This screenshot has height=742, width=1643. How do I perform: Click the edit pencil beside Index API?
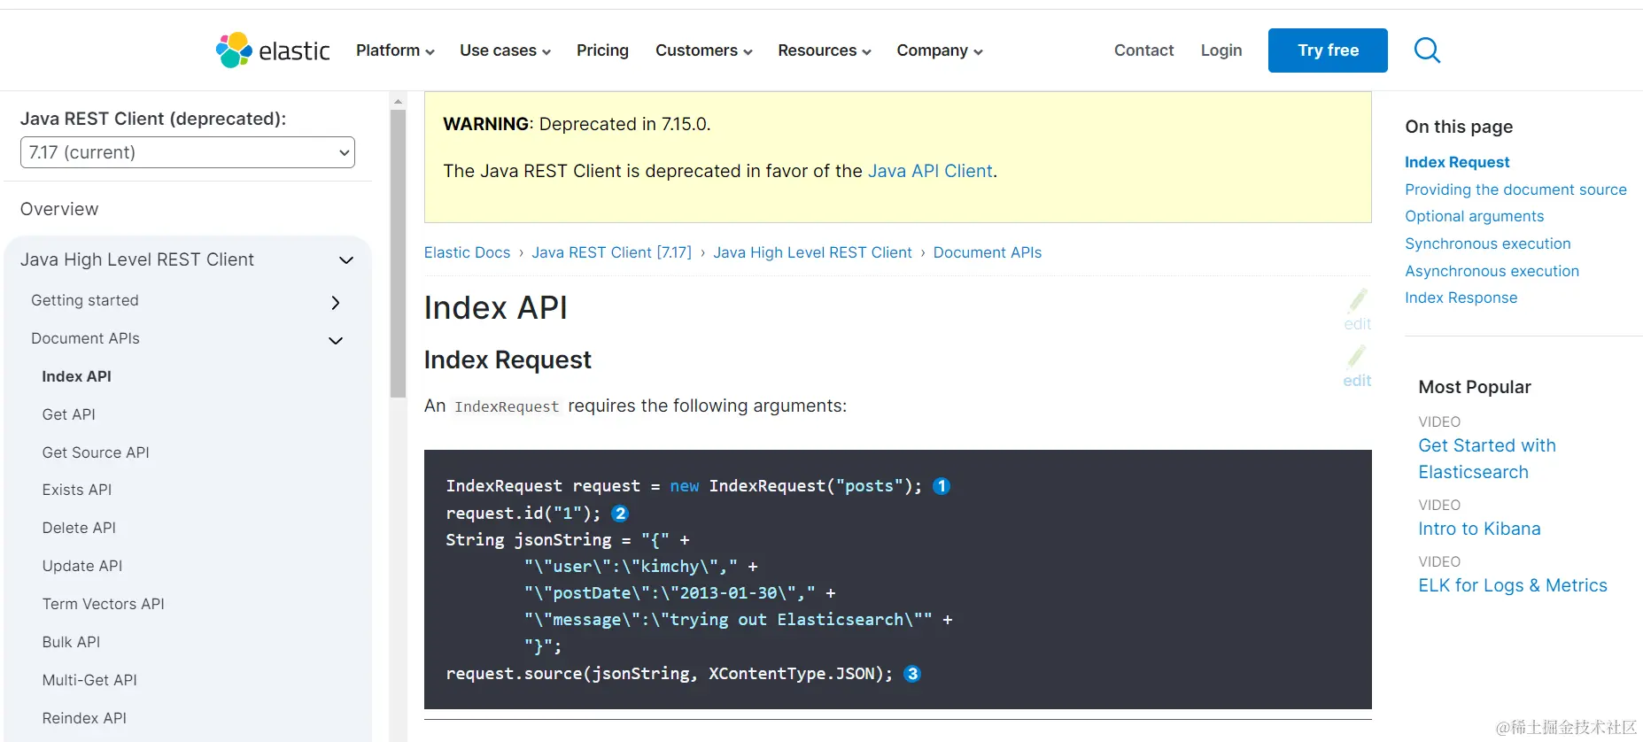[1357, 310]
